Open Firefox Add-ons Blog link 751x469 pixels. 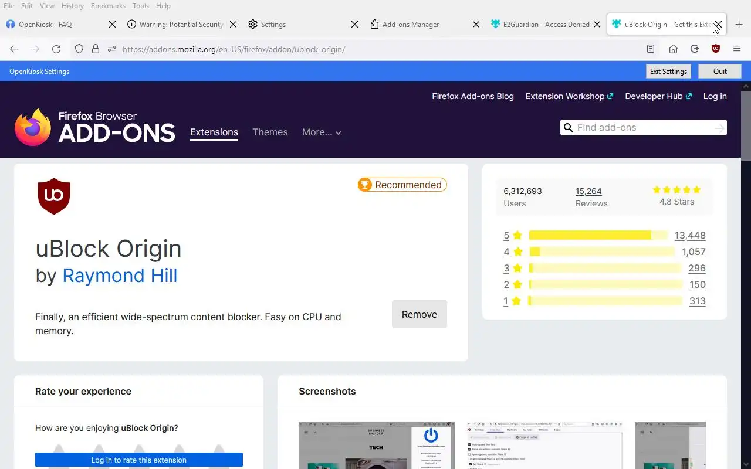click(473, 96)
